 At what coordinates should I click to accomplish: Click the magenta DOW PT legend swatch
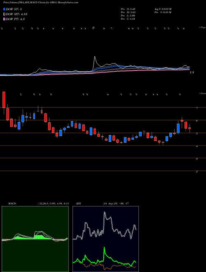coord(5,19)
